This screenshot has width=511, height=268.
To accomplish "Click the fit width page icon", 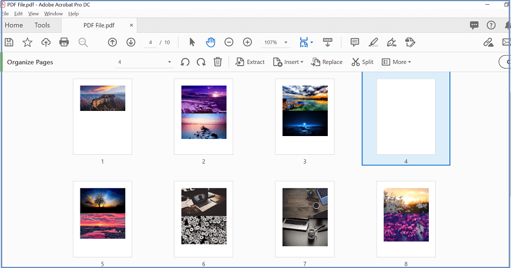I will (304, 42).
